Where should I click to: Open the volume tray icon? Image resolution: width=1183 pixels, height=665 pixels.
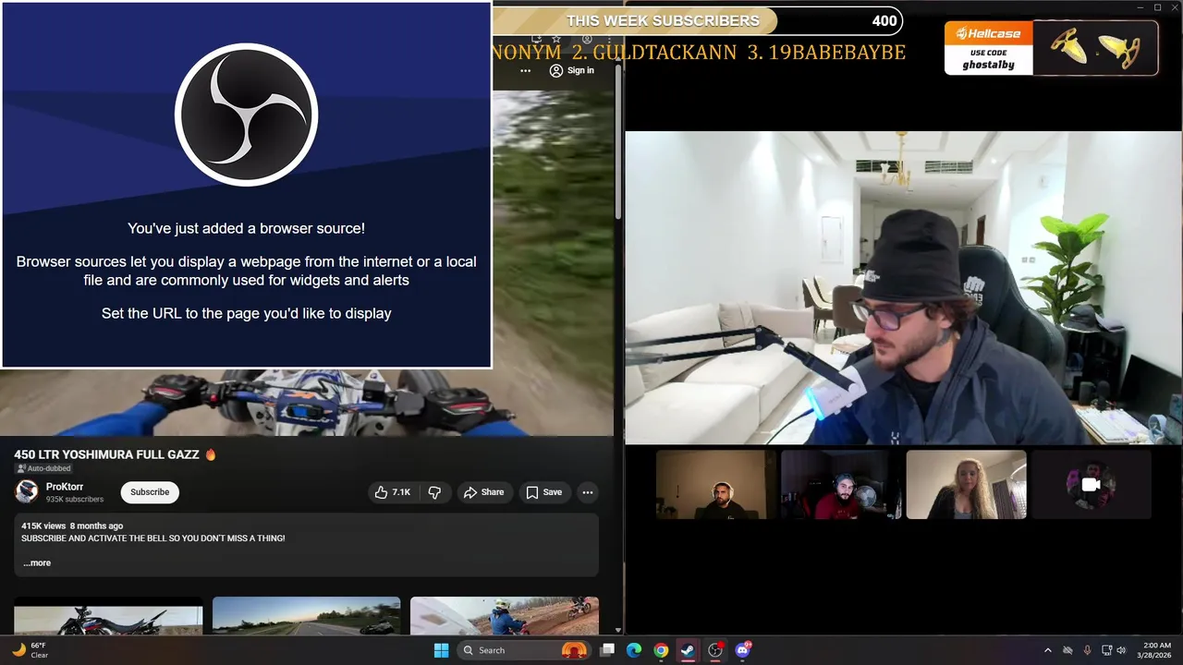pyautogui.click(x=1121, y=650)
